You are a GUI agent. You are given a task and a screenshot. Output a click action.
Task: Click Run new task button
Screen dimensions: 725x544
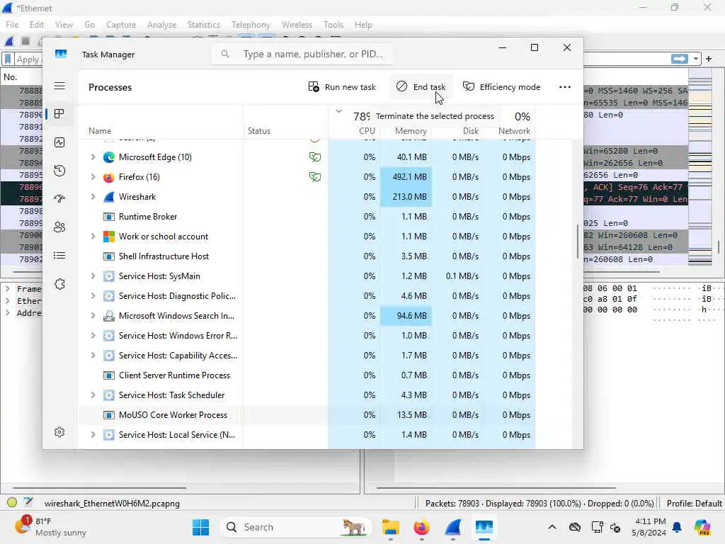[342, 87]
